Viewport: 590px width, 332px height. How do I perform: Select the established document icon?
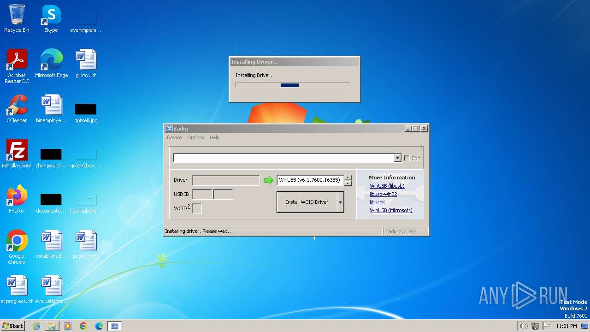point(51,244)
